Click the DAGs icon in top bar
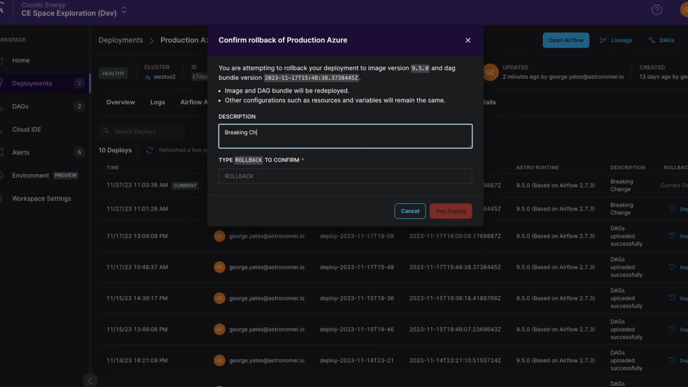Image resolution: width=688 pixels, height=387 pixels. (x=651, y=40)
